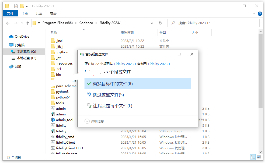The width and height of the screenshot is (265, 163).
Task: Click the source Fidelity 2023.1 link in dialog
Action: (125, 64)
